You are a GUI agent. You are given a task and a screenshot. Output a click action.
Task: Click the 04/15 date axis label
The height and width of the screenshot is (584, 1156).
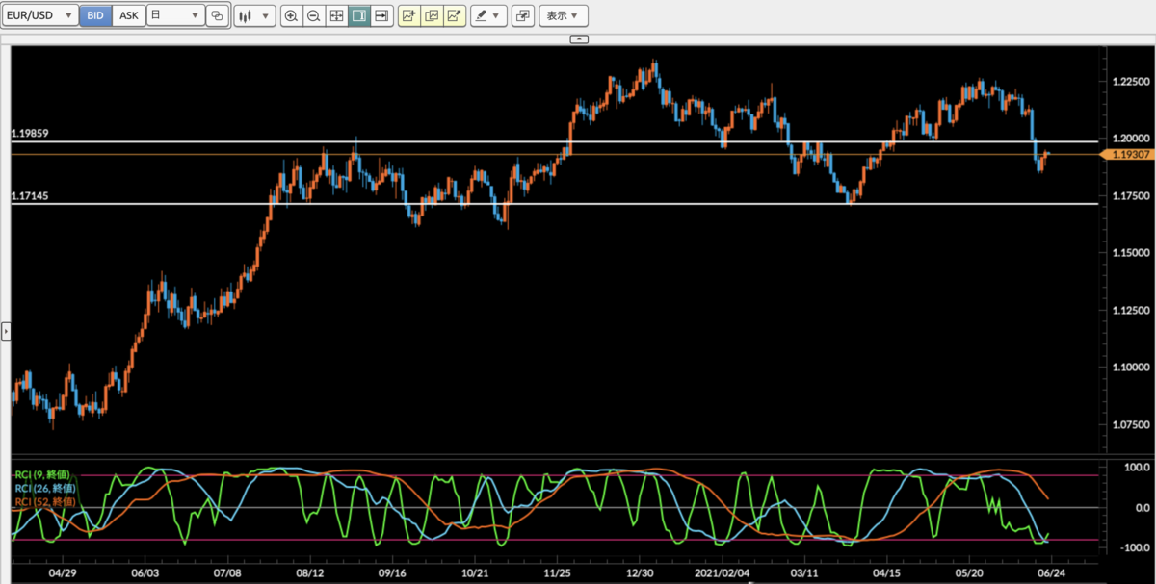coord(887,571)
